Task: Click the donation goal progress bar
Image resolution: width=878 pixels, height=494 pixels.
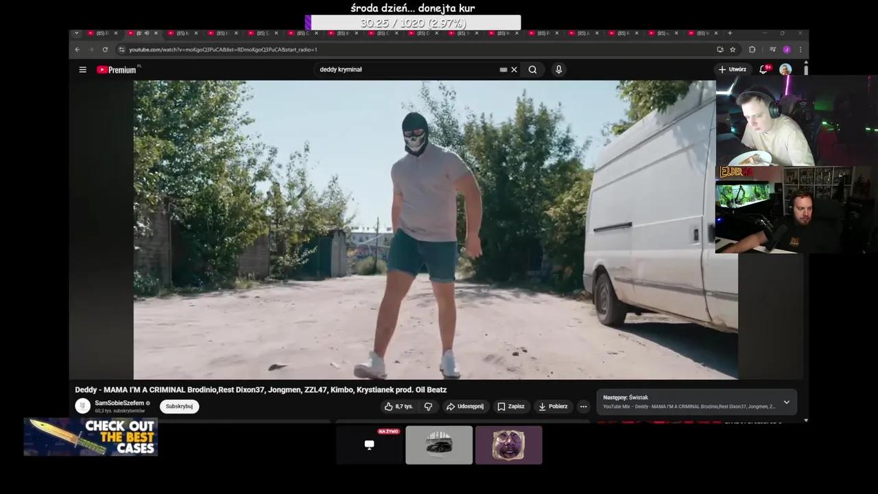Action: point(413,23)
